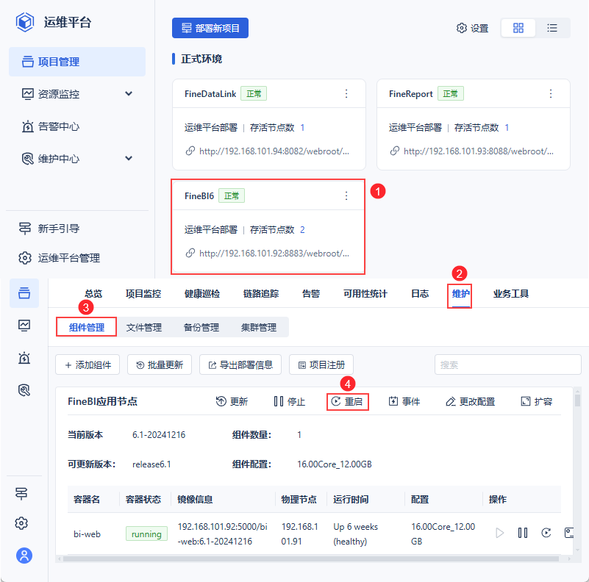This screenshot has height=582, width=589.
Task: Open FineBI6 card more-options menu
Action: point(346,195)
